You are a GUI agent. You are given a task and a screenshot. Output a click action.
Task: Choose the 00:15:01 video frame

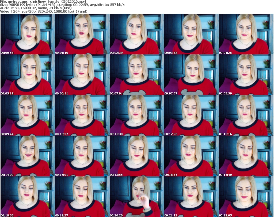click(x=82, y=156)
